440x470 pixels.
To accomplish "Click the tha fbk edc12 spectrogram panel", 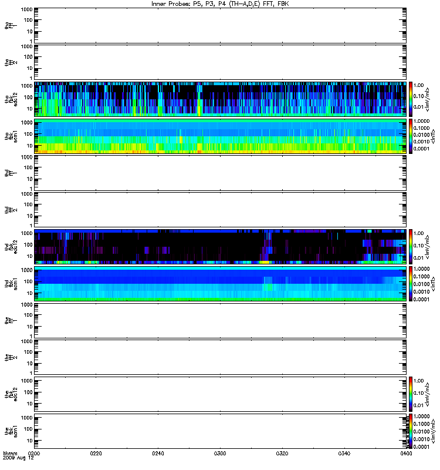I will pos(221,99).
